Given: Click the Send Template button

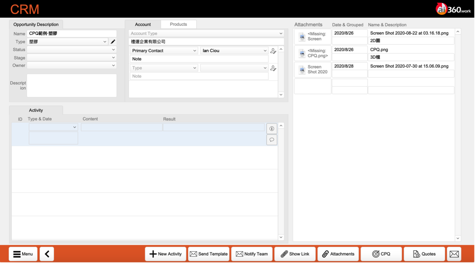Looking at the screenshot, I should [209, 254].
